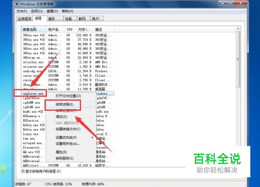
Task: Click the 物理内存: 68% status entry
Action: [93, 184]
